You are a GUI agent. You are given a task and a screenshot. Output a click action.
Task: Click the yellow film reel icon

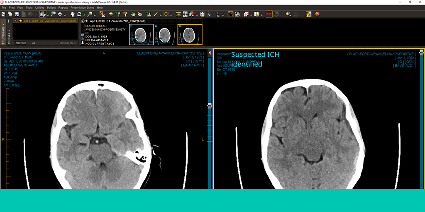click(x=288, y=14)
